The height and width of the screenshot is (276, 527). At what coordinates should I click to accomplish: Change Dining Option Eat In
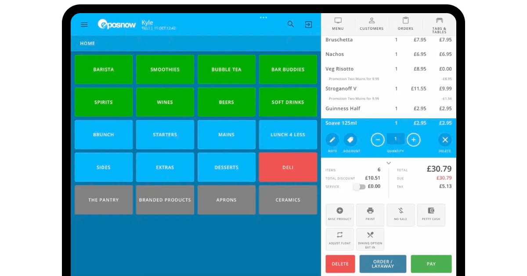pos(370,239)
